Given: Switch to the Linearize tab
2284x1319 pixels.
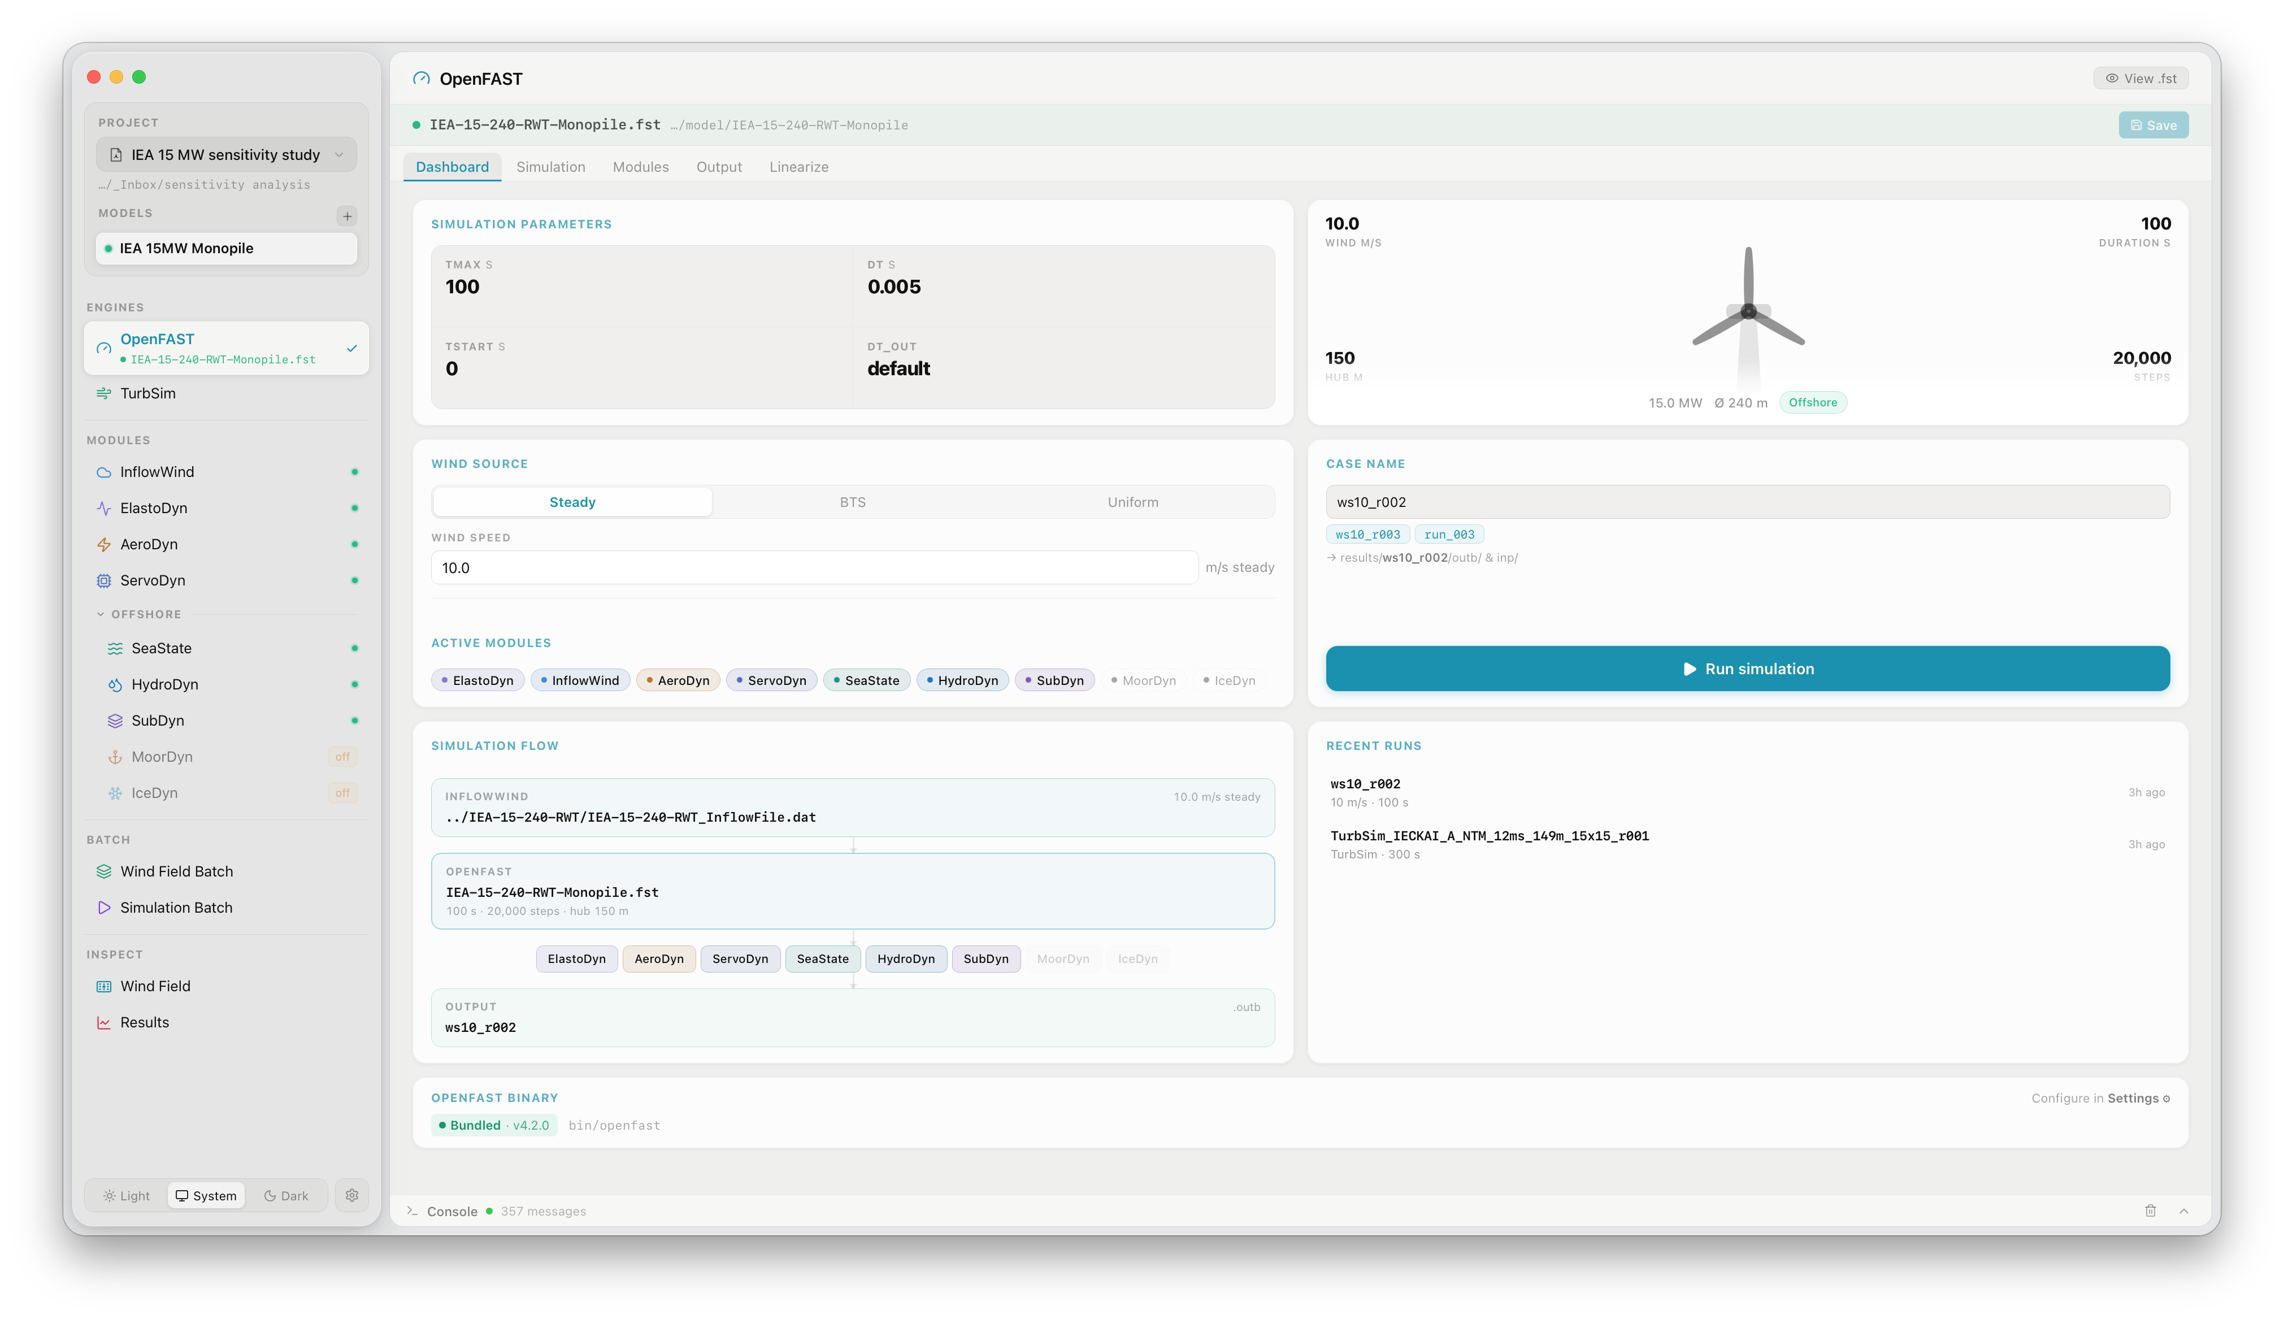Looking at the screenshot, I should [x=799, y=167].
